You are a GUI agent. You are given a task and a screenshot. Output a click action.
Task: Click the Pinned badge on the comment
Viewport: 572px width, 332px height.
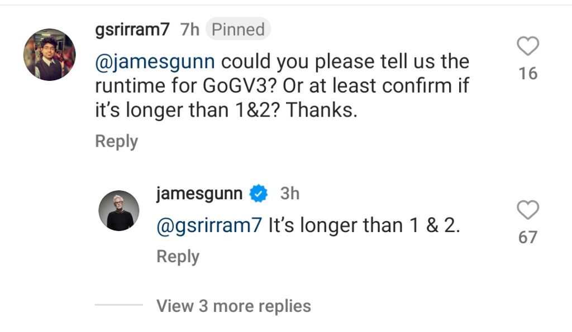tap(238, 29)
